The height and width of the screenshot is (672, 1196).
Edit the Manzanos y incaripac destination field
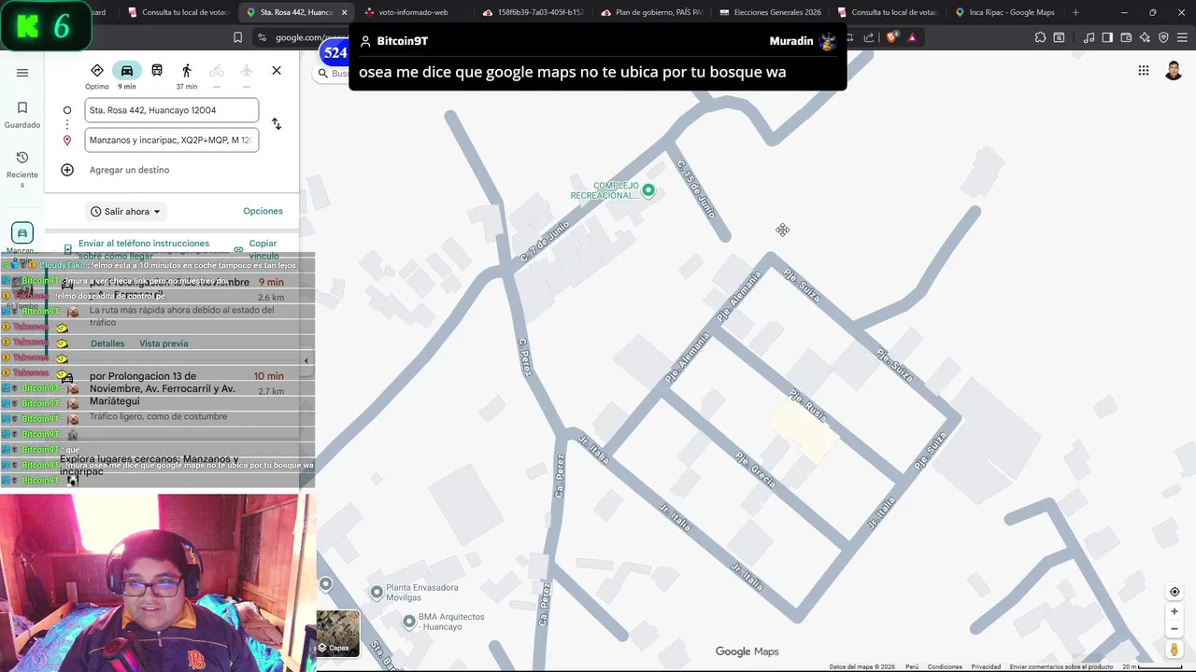point(172,140)
